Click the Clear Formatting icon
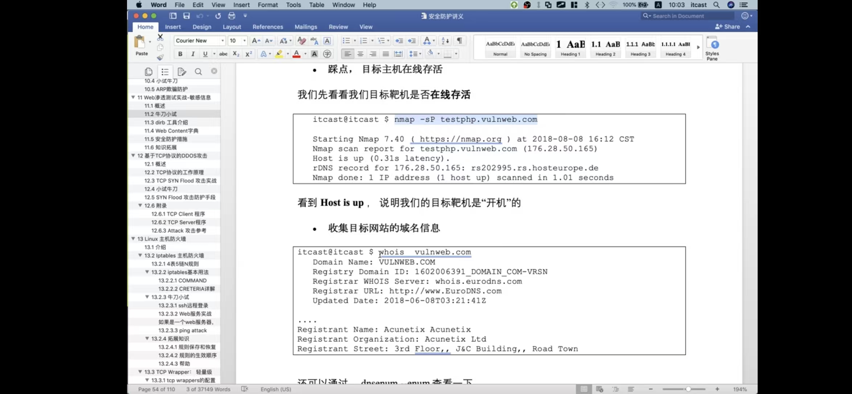The image size is (852, 394). click(301, 41)
